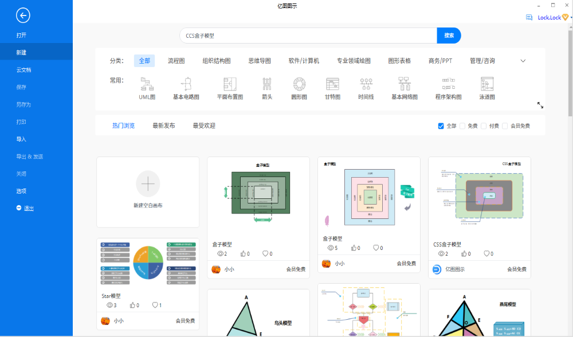Image resolution: width=573 pixels, height=337 pixels.
Task: Select the 甘特图 icon
Action: (332, 85)
